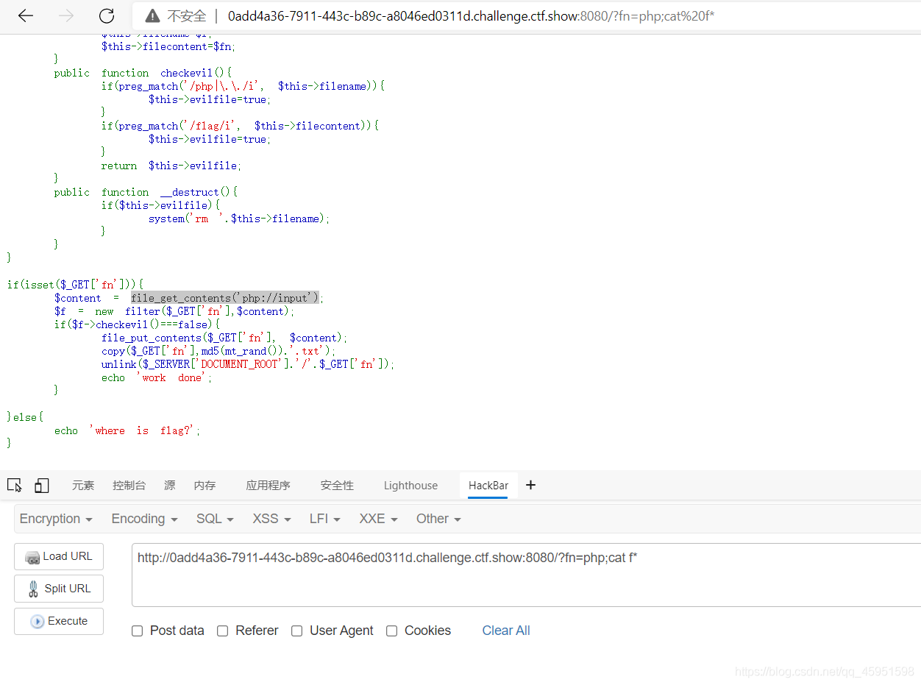
Task: Click the unlink($_SERVER['DOCUMENT_ROOT'] code line
Action: pyautogui.click(x=248, y=364)
